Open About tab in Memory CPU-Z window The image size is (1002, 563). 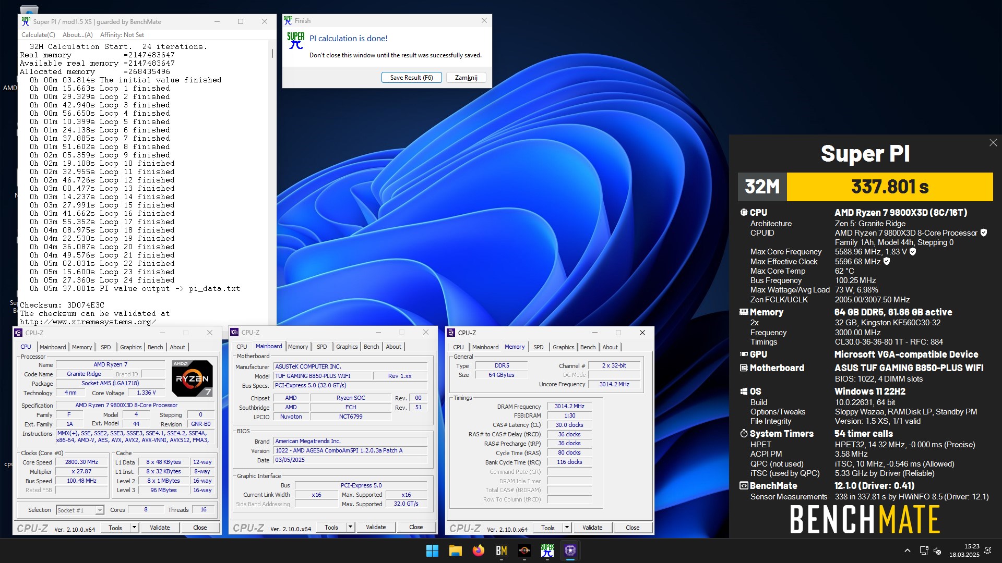(610, 347)
